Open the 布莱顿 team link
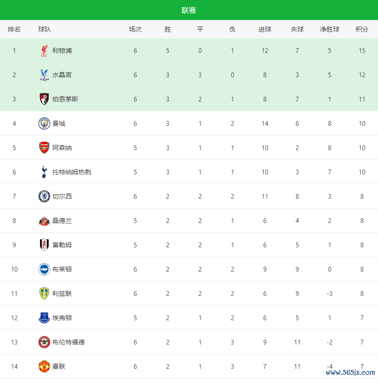Viewport: 378px width, 379px height. (62, 269)
